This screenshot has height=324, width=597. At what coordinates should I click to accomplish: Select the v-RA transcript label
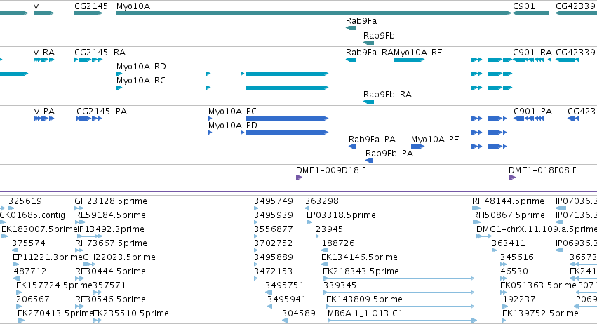click(44, 53)
